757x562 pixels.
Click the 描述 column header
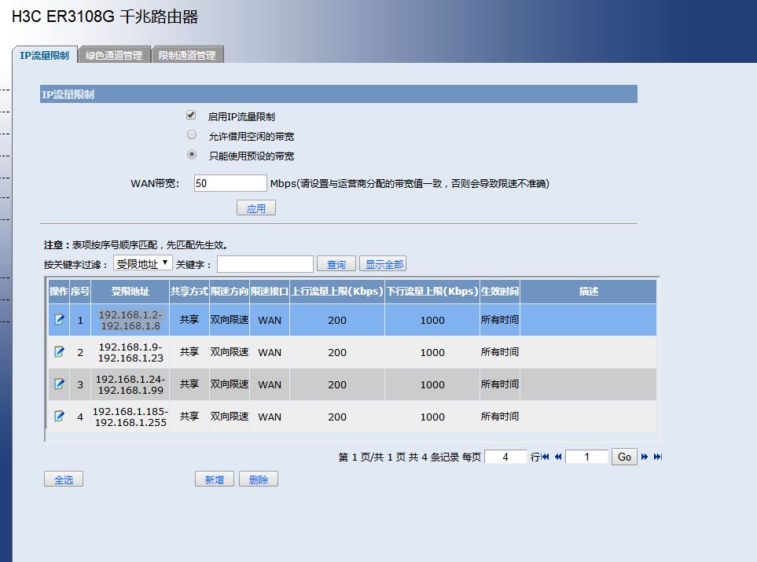589,292
